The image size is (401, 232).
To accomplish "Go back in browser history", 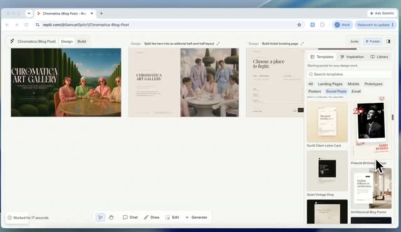I will [x=7, y=25].
